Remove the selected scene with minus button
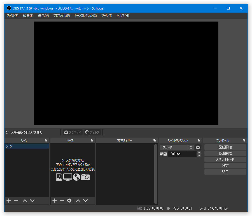The height and width of the screenshot is (216, 252). [x=16, y=201]
